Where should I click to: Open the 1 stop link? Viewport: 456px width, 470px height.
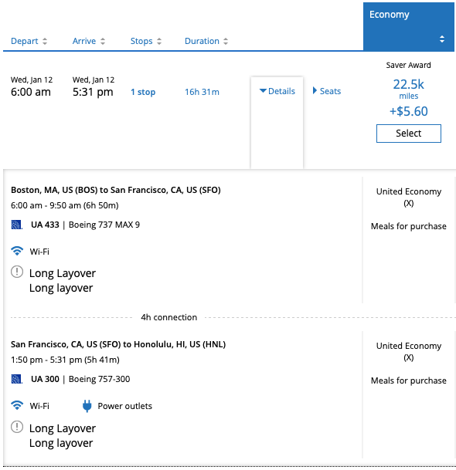pos(143,92)
